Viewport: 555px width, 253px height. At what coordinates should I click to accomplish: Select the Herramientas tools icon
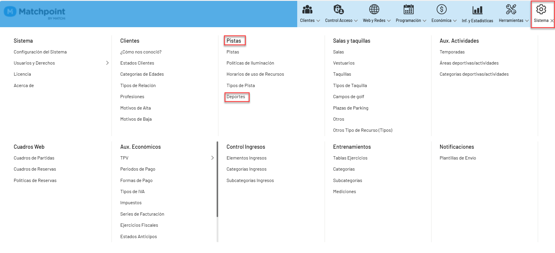click(x=511, y=10)
